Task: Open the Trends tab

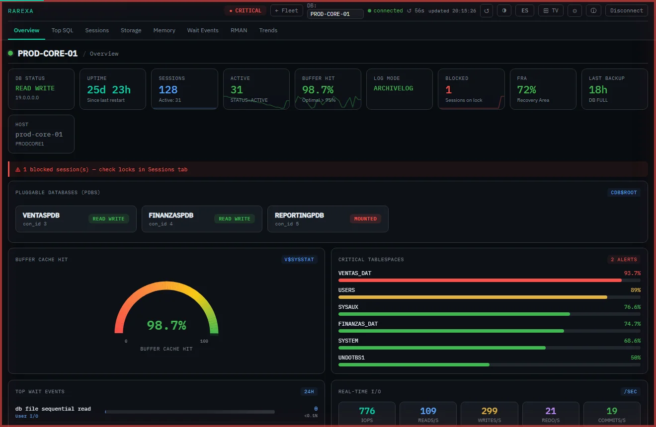Action: tap(268, 30)
